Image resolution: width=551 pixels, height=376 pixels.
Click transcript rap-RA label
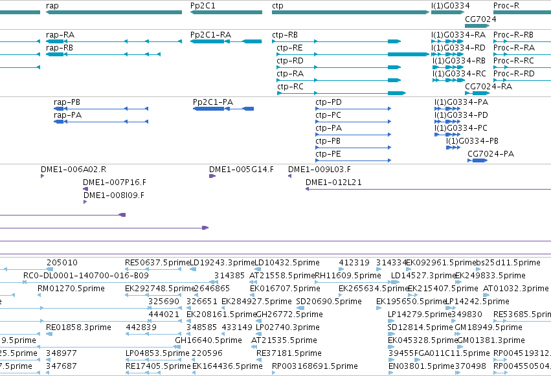pos(60,35)
